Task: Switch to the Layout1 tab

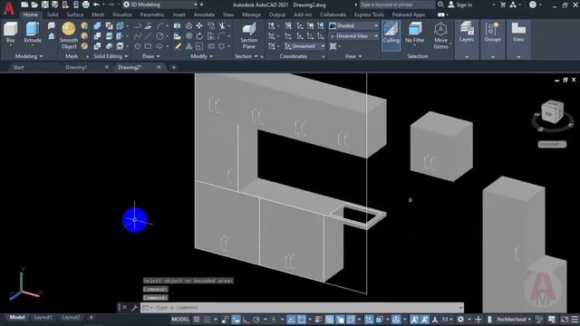Action: (43, 317)
